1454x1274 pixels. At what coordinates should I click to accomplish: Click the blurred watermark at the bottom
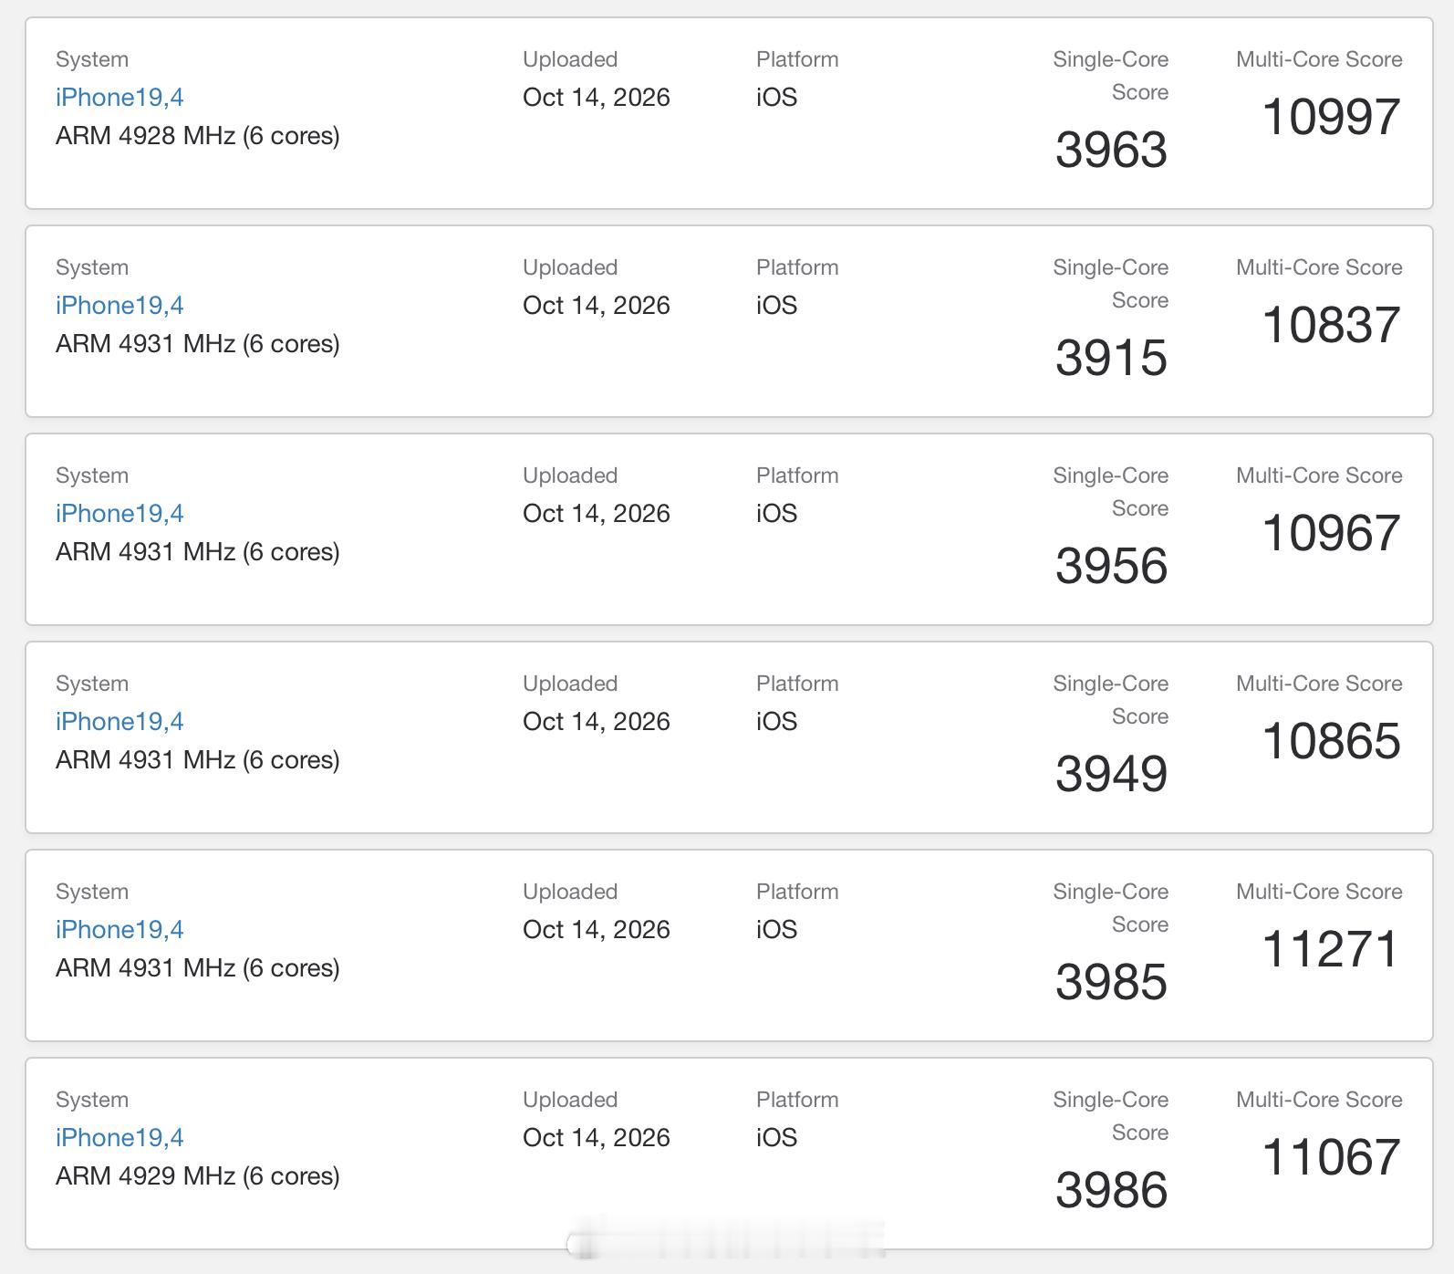click(x=725, y=1240)
